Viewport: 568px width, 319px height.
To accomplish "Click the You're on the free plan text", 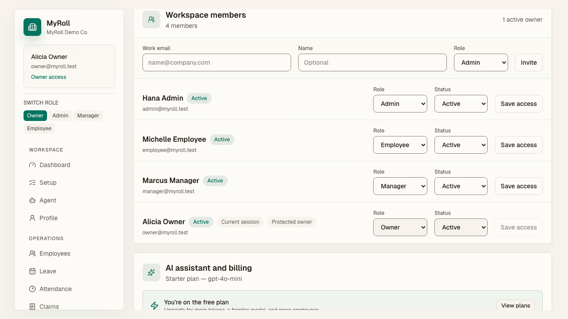I will coord(196,302).
